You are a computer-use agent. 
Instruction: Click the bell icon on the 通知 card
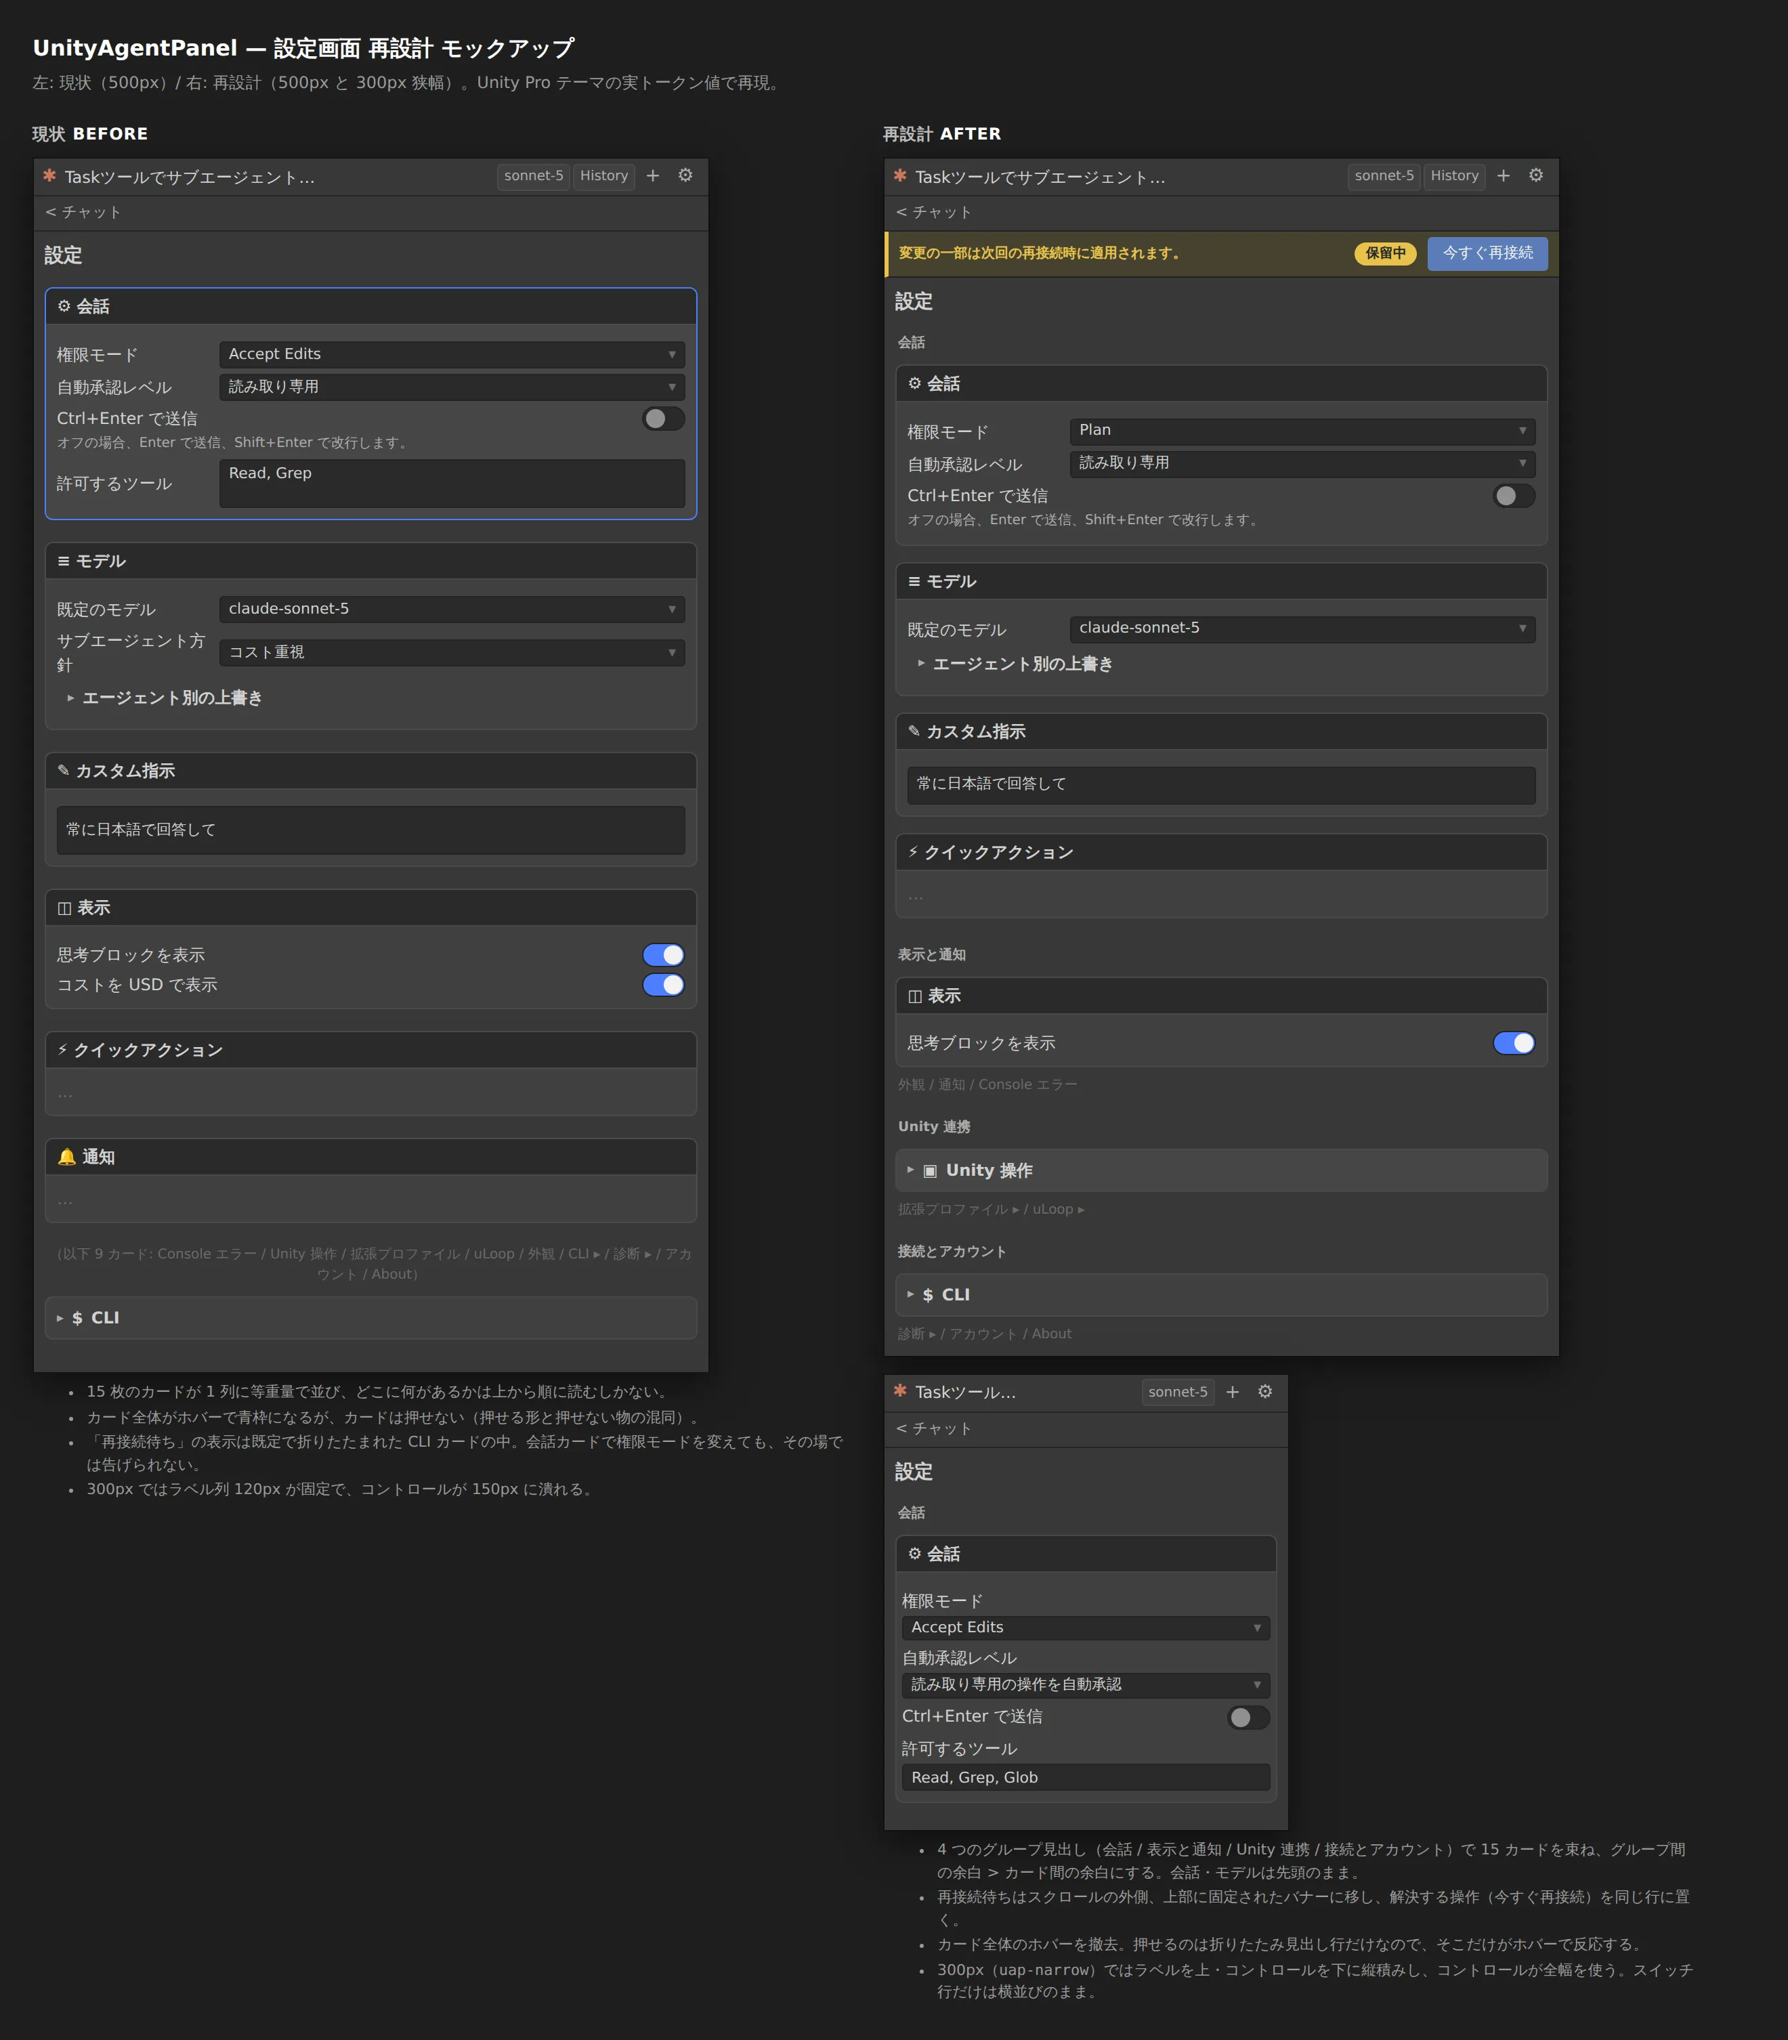(x=66, y=1157)
